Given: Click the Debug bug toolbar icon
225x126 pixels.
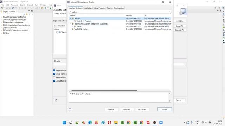Looking at the screenshot, I should click(46, 8).
